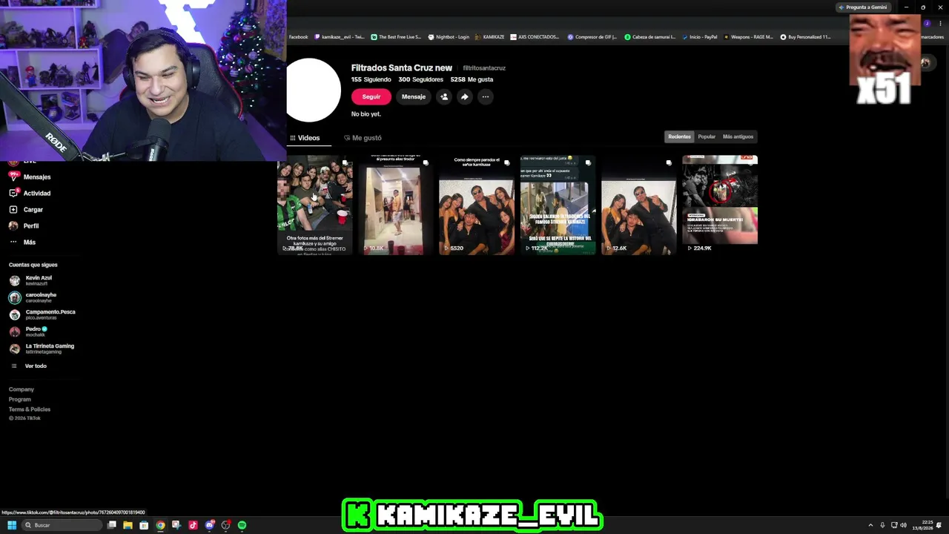Open Kevin Azul followed account
The height and width of the screenshot is (534, 949).
click(30, 280)
